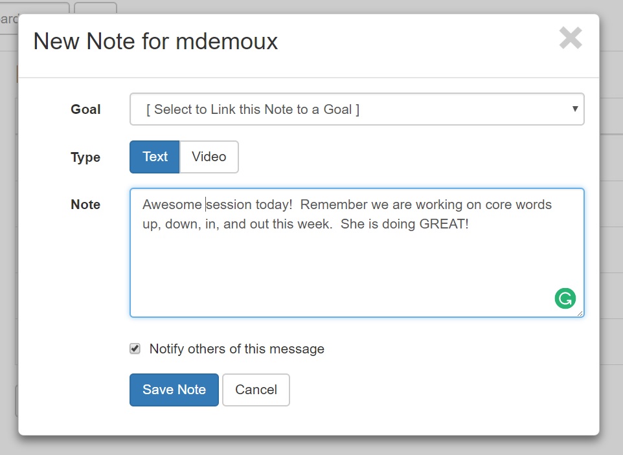Image resolution: width=623 pixels, height=455 pixels.
Task: Click the Goal dropdown arrow caret
Action: (x=574, y=109)
